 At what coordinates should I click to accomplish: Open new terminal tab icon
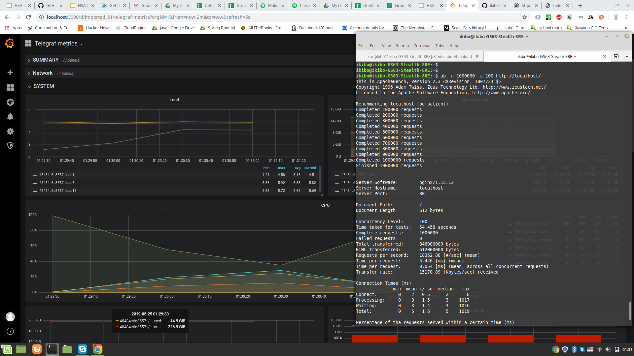(616, 56)
